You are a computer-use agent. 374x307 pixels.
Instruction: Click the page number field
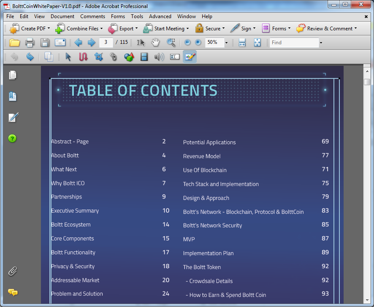pyautogui.click(x=106, y=43)
